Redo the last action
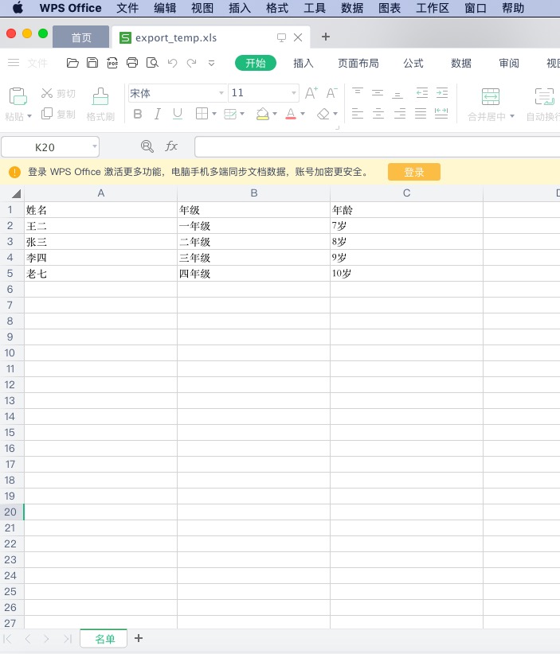This screenshot has width=560, height=654. (x=192, y=63)
